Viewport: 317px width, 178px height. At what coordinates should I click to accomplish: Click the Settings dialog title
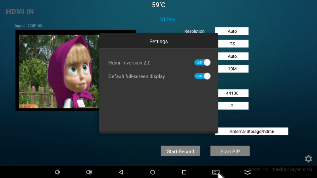click(x=158, y=42)
